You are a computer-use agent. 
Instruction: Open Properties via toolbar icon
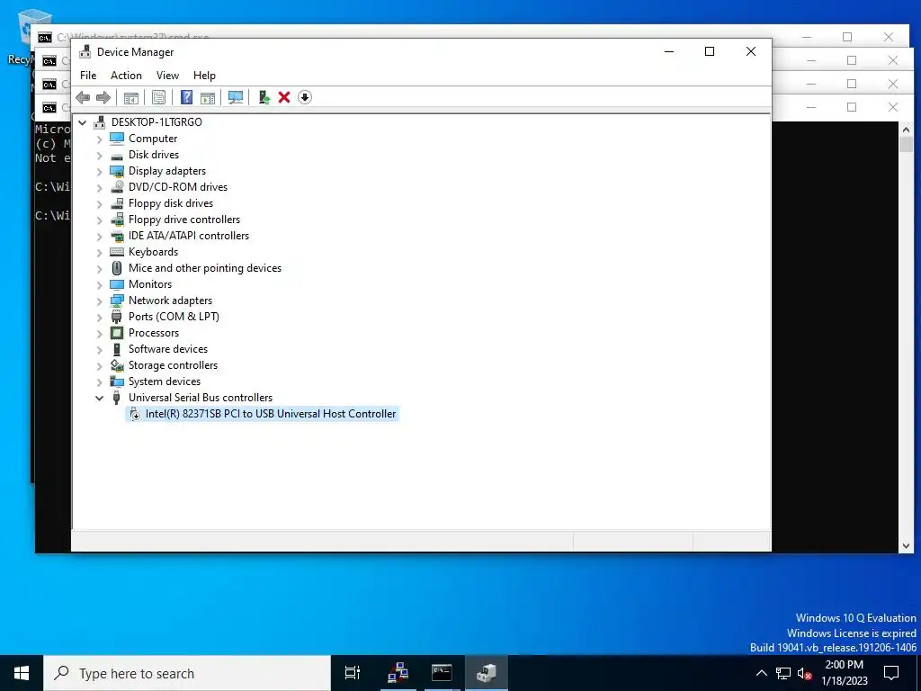coord(158,97)
